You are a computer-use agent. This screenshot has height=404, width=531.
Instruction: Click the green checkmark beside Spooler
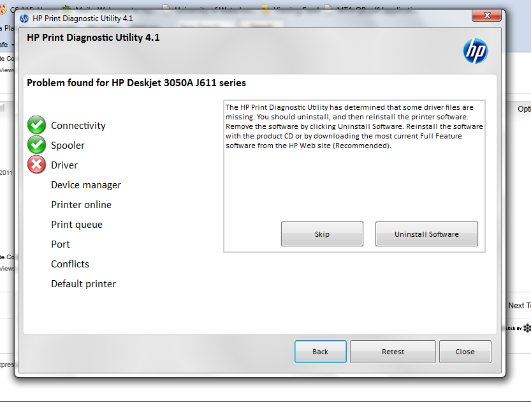[36, 145]
